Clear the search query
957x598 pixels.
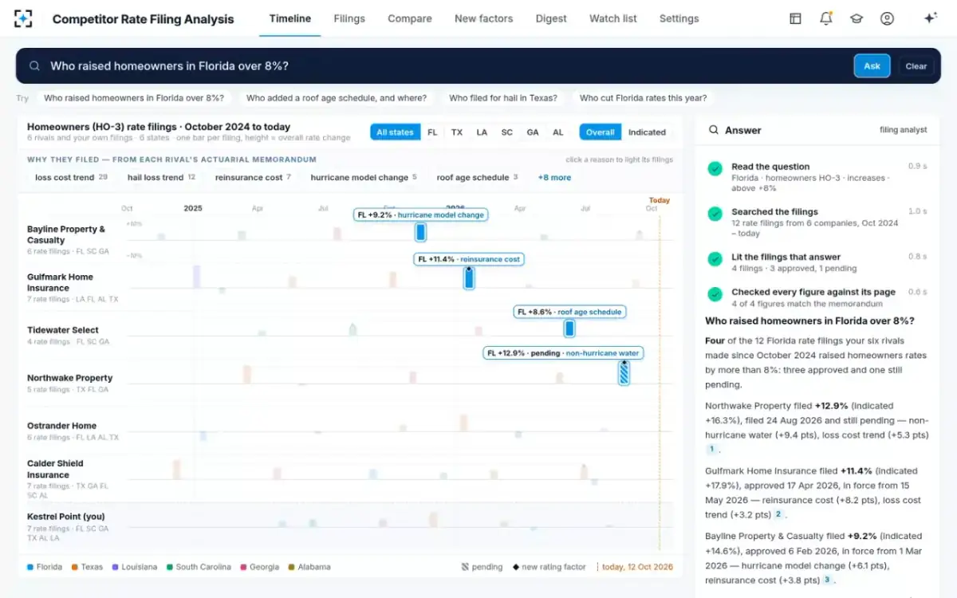[x=916, y=66]
